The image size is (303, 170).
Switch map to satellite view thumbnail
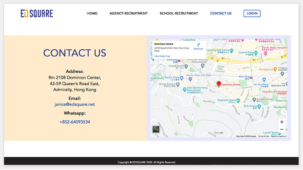tap(156, 129)
